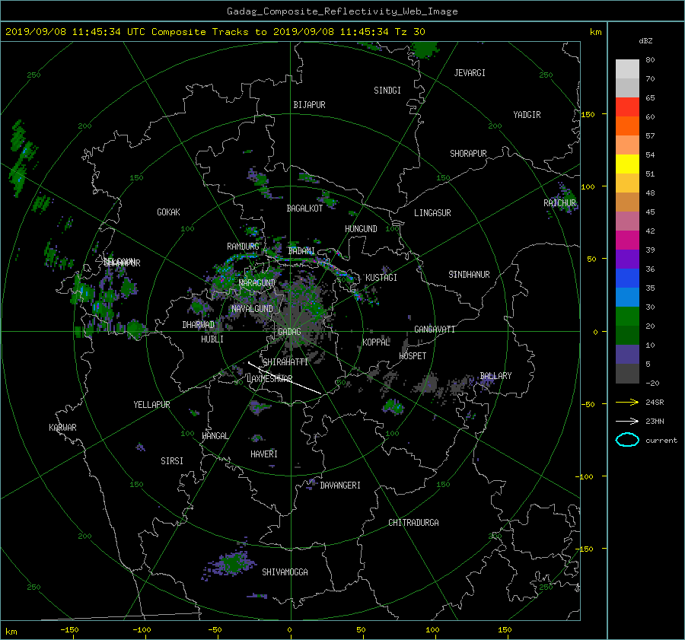Screen dimensions: 685x640
Task: Click the NARAGUND label
Action: [257, 283]
